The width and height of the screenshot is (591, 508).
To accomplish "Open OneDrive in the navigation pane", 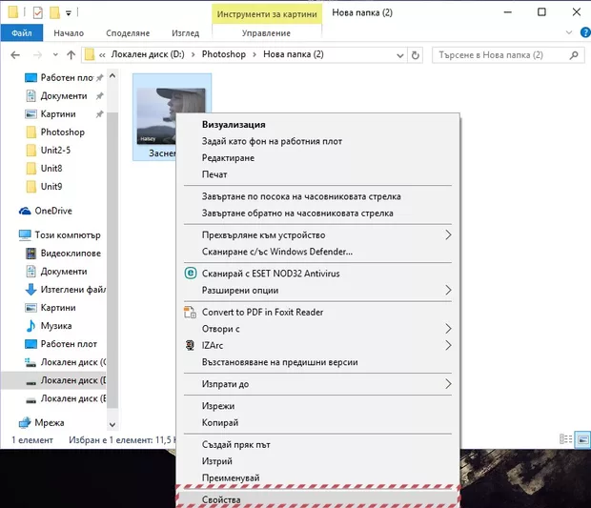I will pyautogui.click(x=55, y=211).
